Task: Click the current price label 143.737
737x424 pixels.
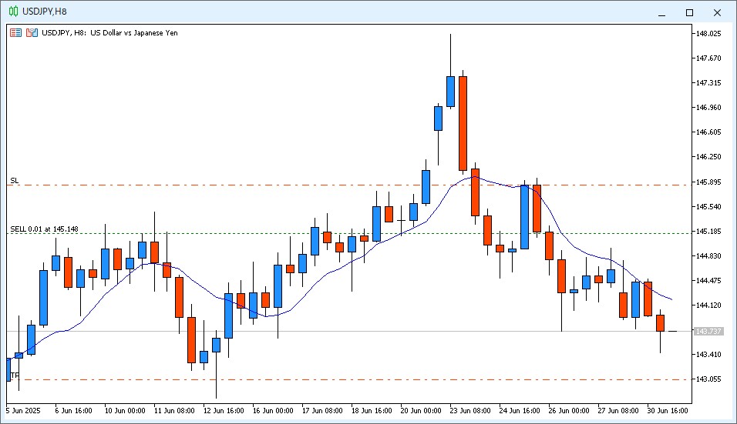Action: (708, 331)
